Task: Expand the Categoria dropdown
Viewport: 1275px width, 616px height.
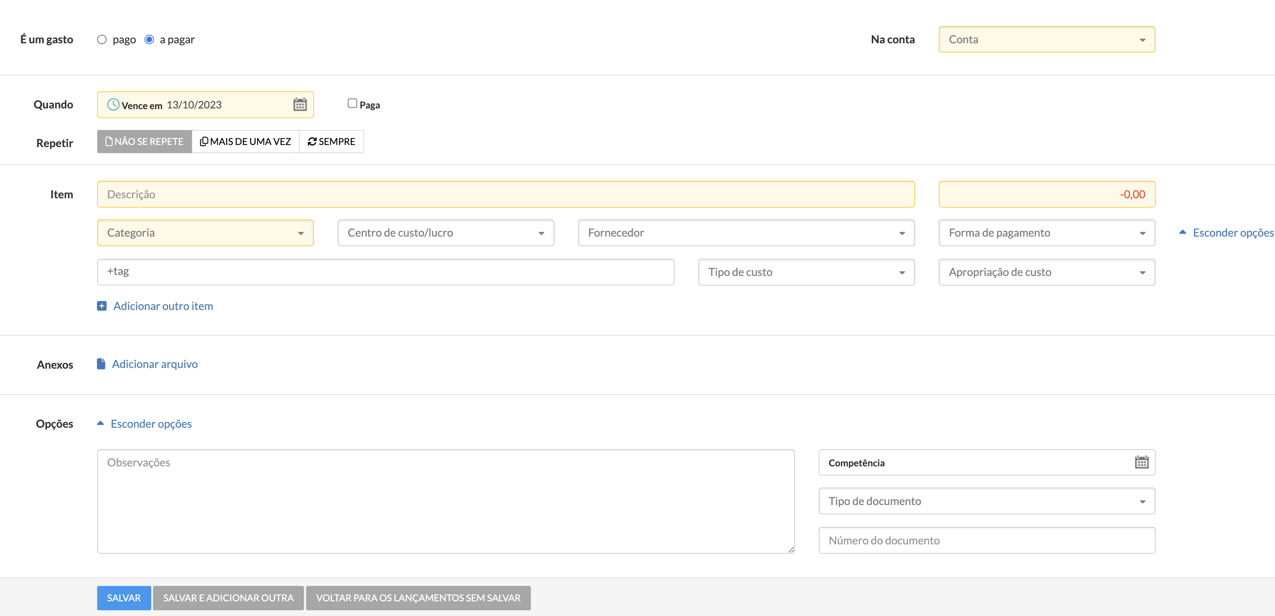Action: point(205,233)
